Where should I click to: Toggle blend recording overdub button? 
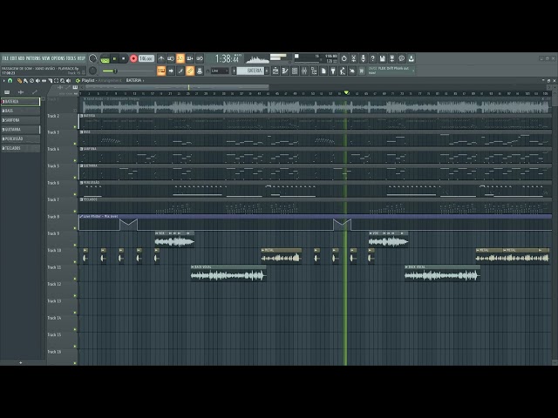point(190,58)
